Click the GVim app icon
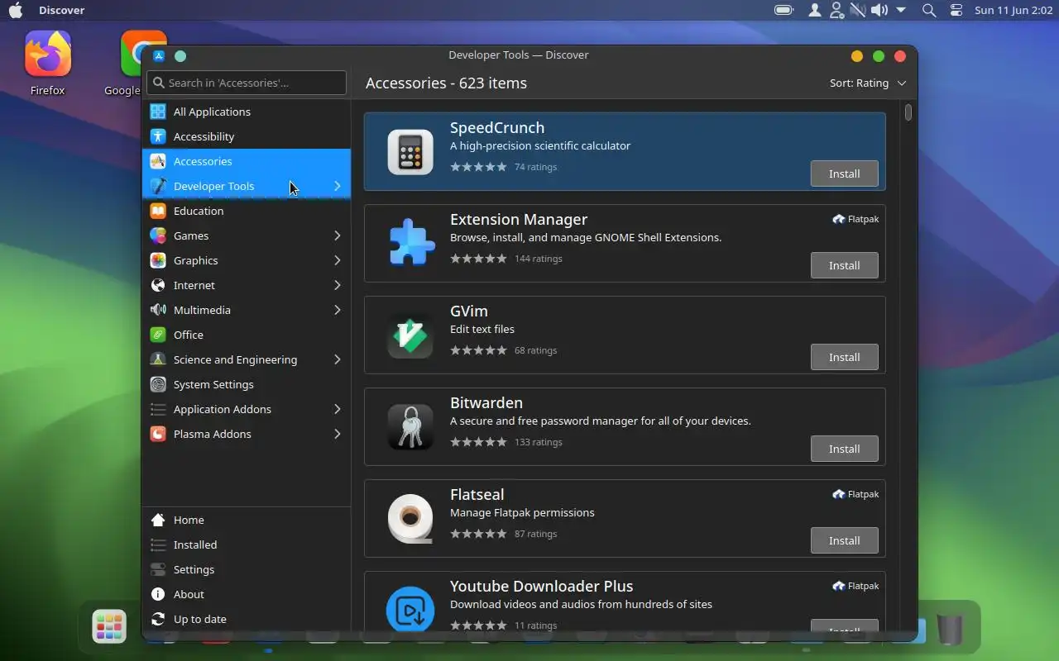The width and height of the screenshot is (1059, 661). [410, 335]
